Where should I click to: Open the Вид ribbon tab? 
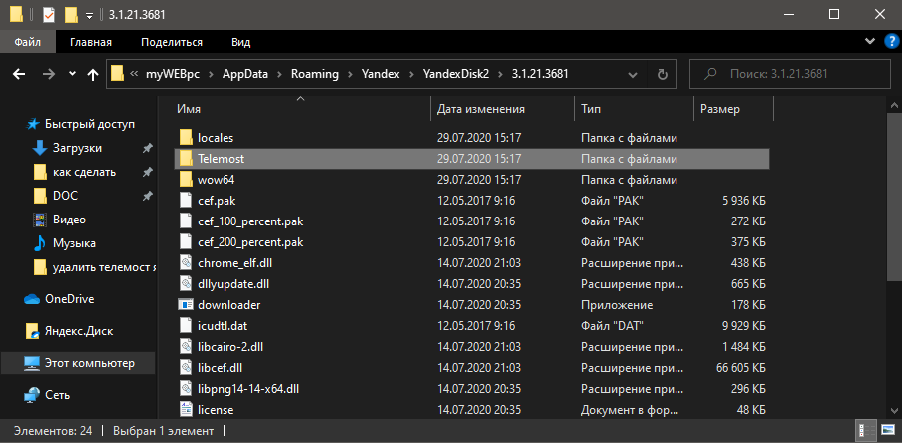tap(241, 42)
